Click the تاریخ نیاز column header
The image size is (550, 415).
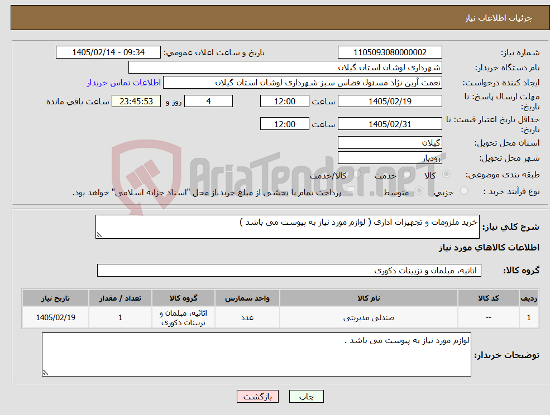[55, 298]
